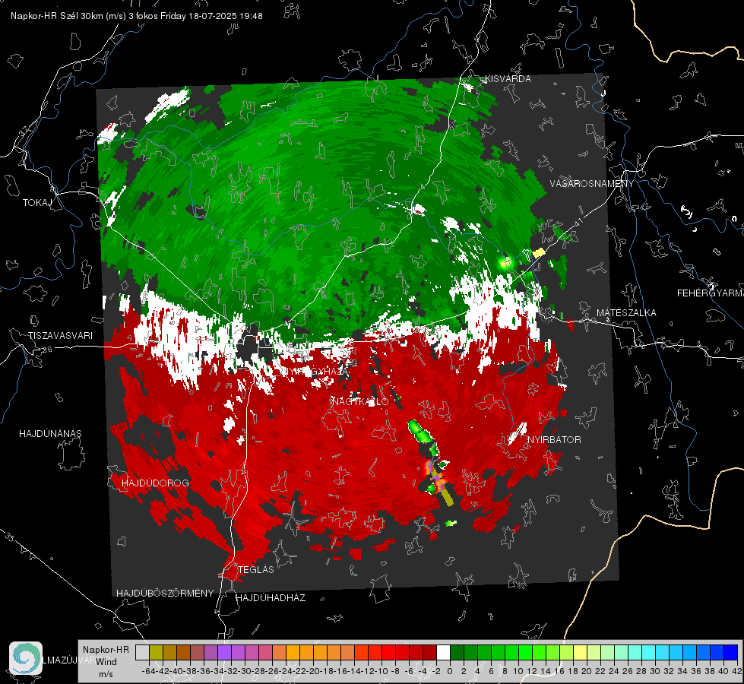This screenshot has height=684, width=744.
Task: Select the dark red swatch between -4 and -2
Action: tap(429, 653)
